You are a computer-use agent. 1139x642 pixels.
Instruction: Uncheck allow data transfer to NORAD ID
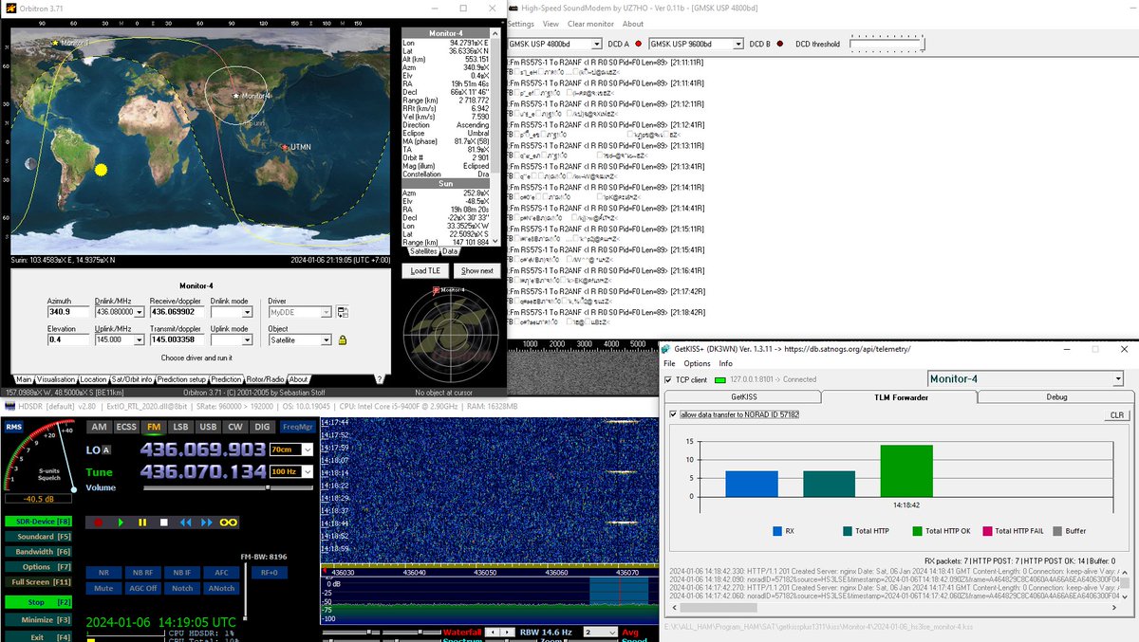coord(674,414)
